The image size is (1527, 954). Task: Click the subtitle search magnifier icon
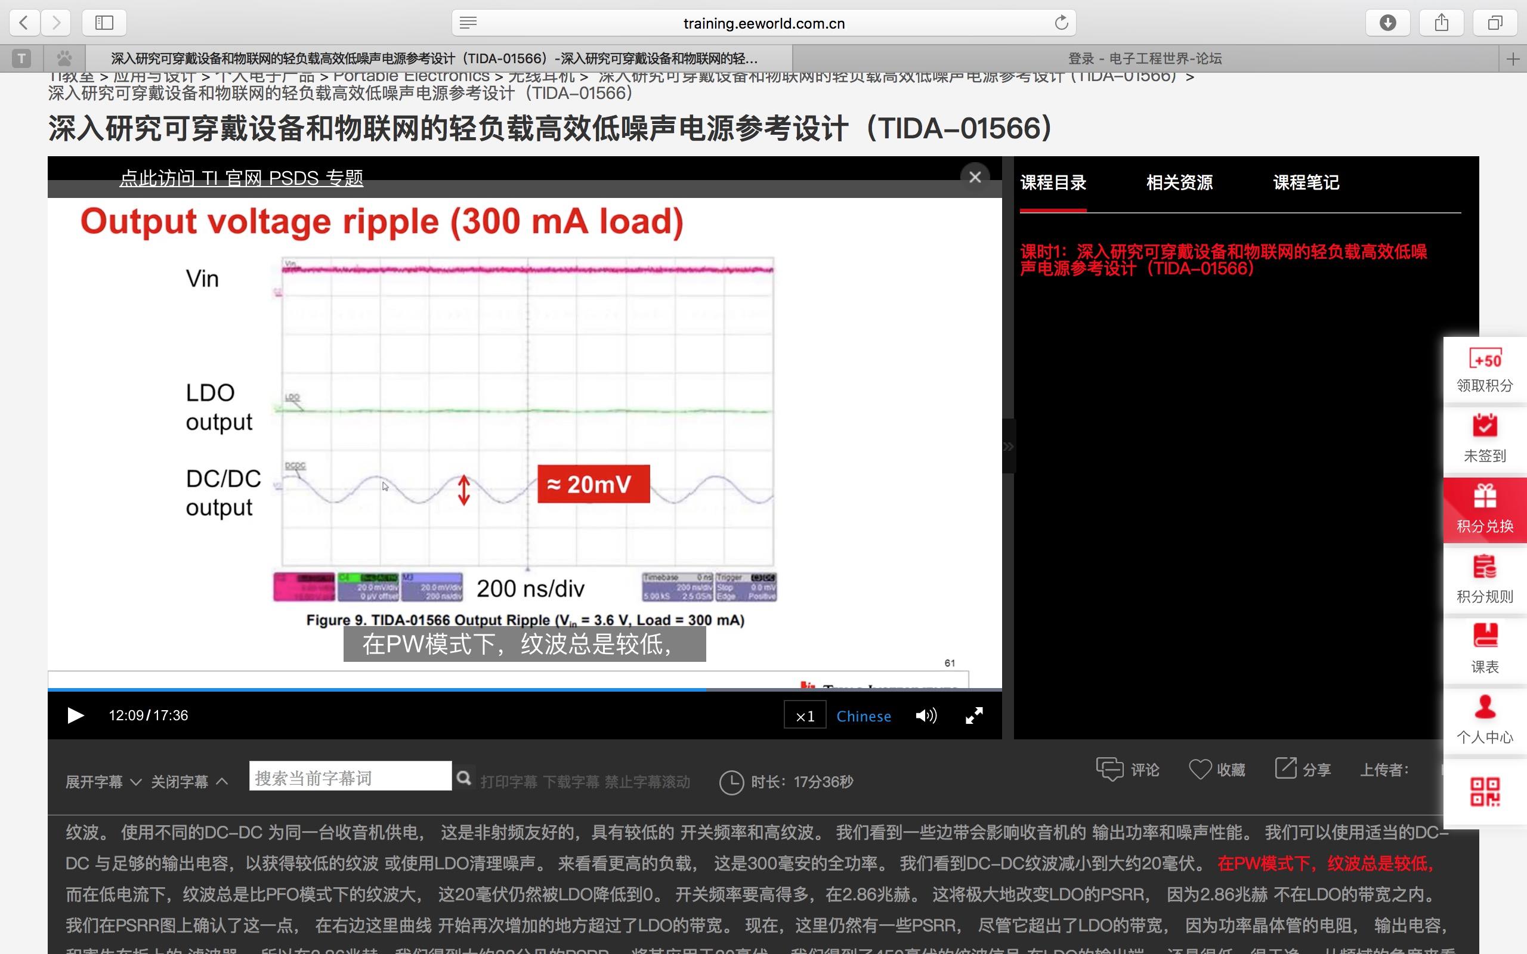tap(464, 778)
